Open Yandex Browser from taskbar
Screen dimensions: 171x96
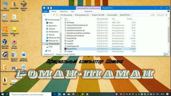pyautogui.click(x=87, y=94)
